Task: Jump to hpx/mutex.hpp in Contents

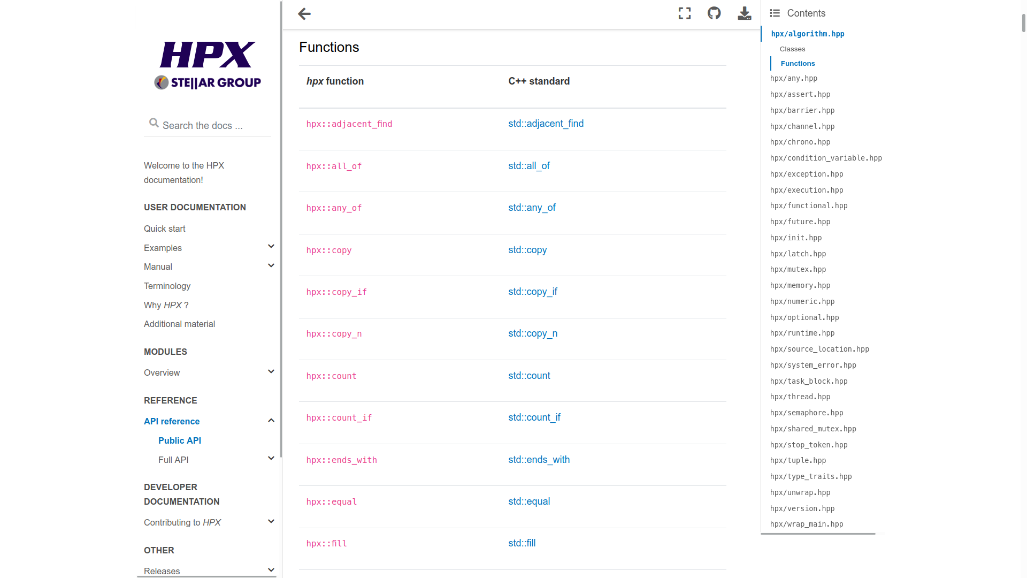Action: tap(798, 270)
